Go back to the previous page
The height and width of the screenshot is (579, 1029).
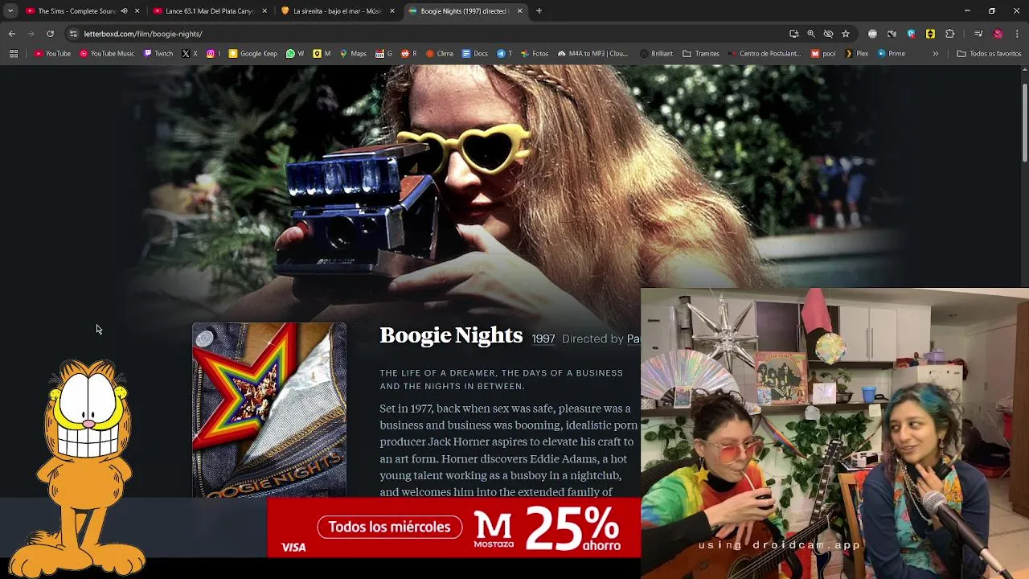pyautogui.click(x=11, y=34)
